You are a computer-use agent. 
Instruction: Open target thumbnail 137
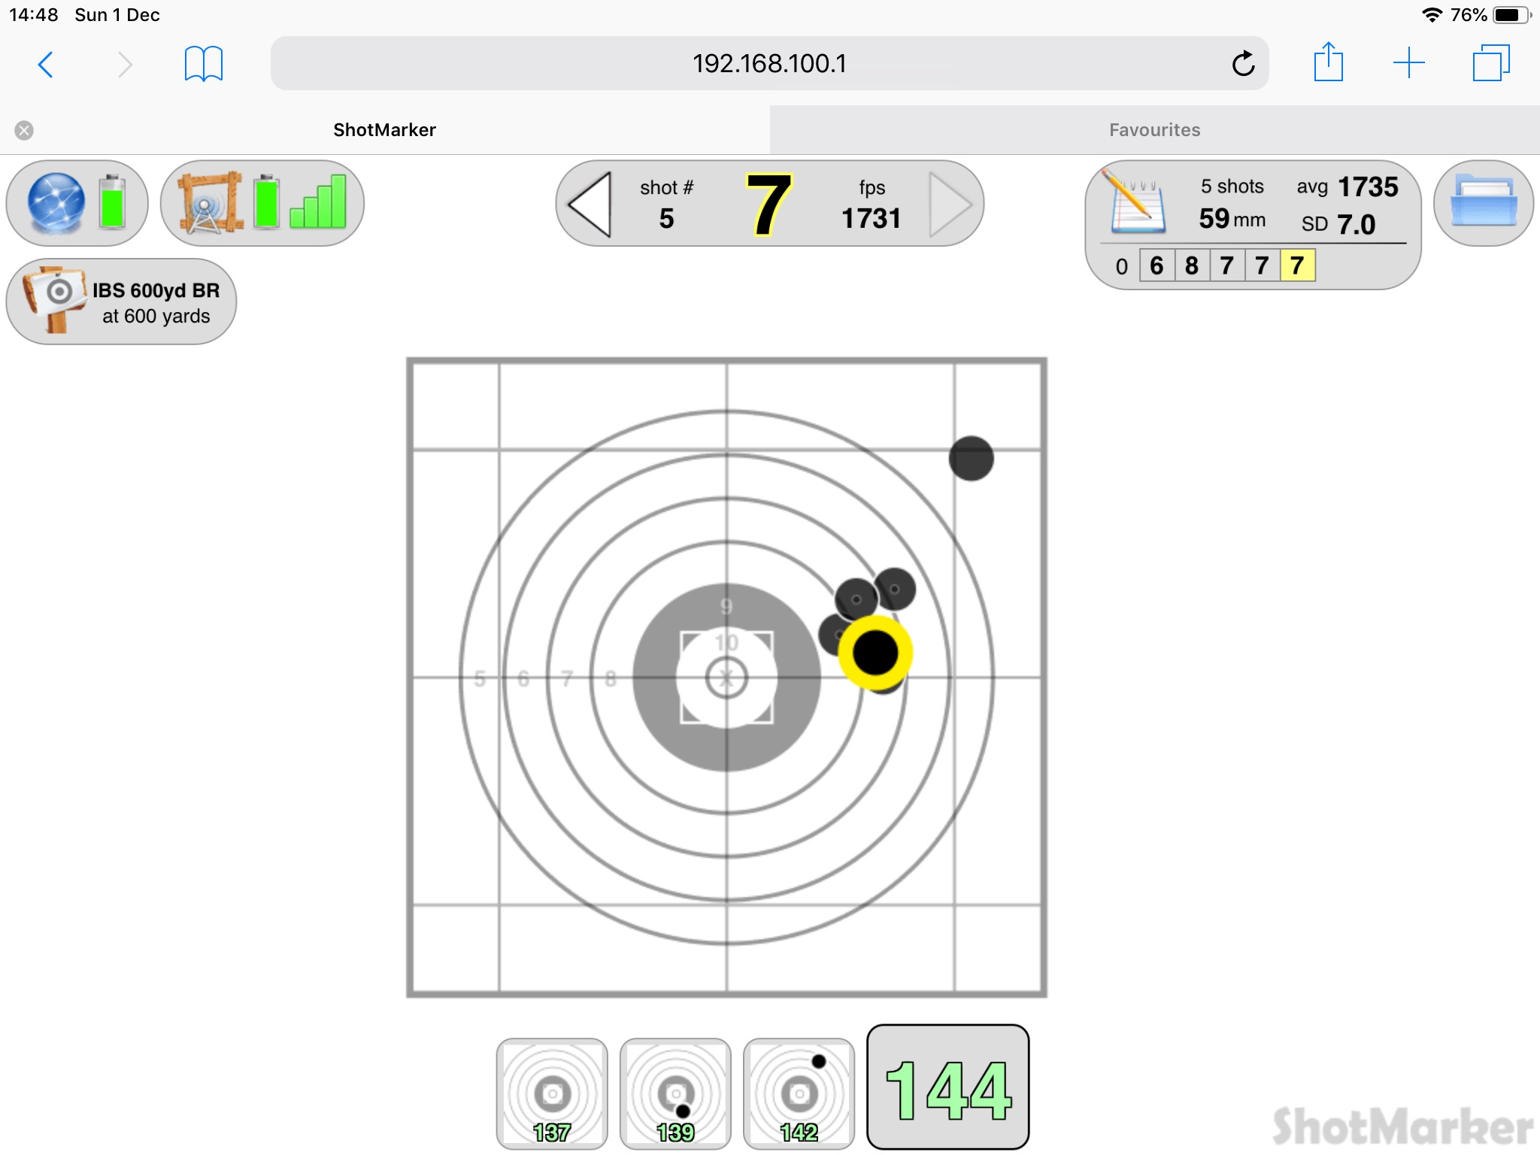click(552, 1093)
